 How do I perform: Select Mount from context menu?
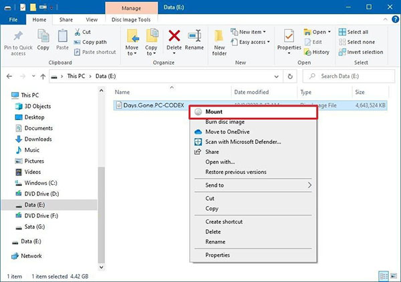[x=253, y=112]
